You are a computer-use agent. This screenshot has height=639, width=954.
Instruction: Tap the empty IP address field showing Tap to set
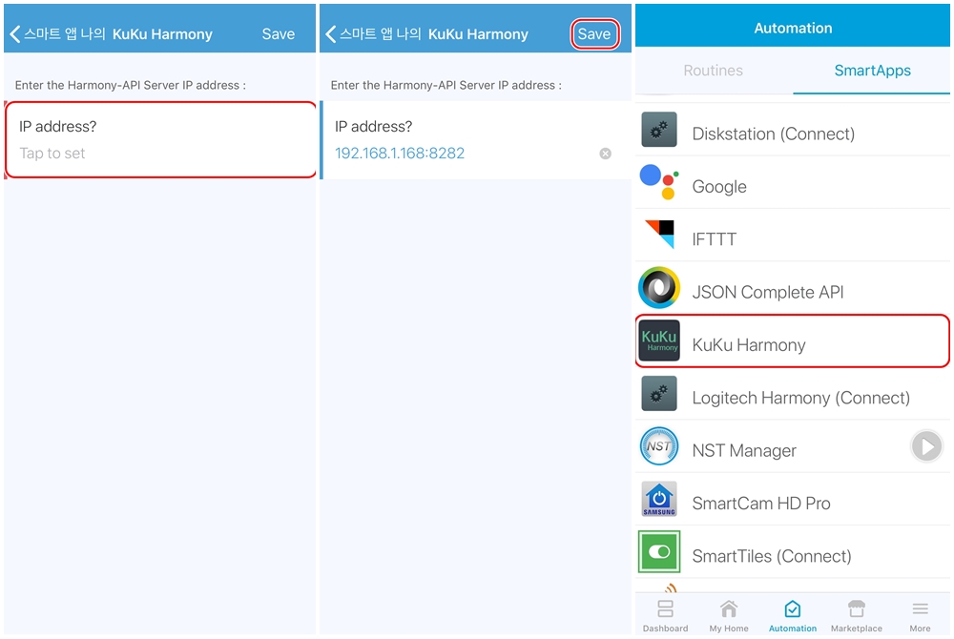160,140
